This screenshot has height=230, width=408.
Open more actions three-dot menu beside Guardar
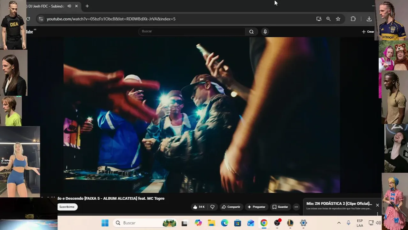[296, 207]
